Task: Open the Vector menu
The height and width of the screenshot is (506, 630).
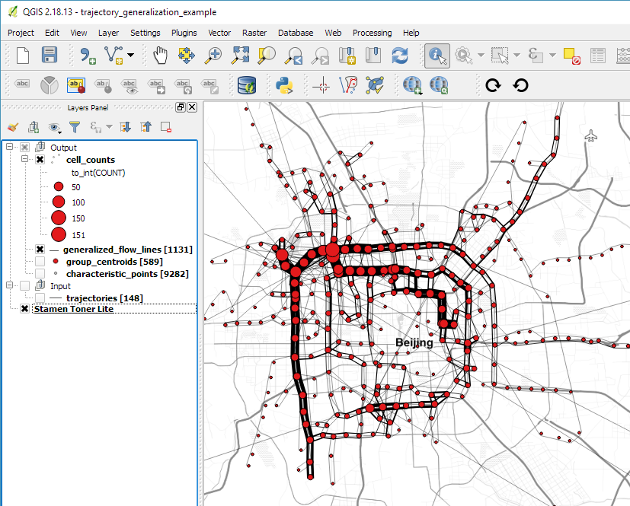Action: 219,33
